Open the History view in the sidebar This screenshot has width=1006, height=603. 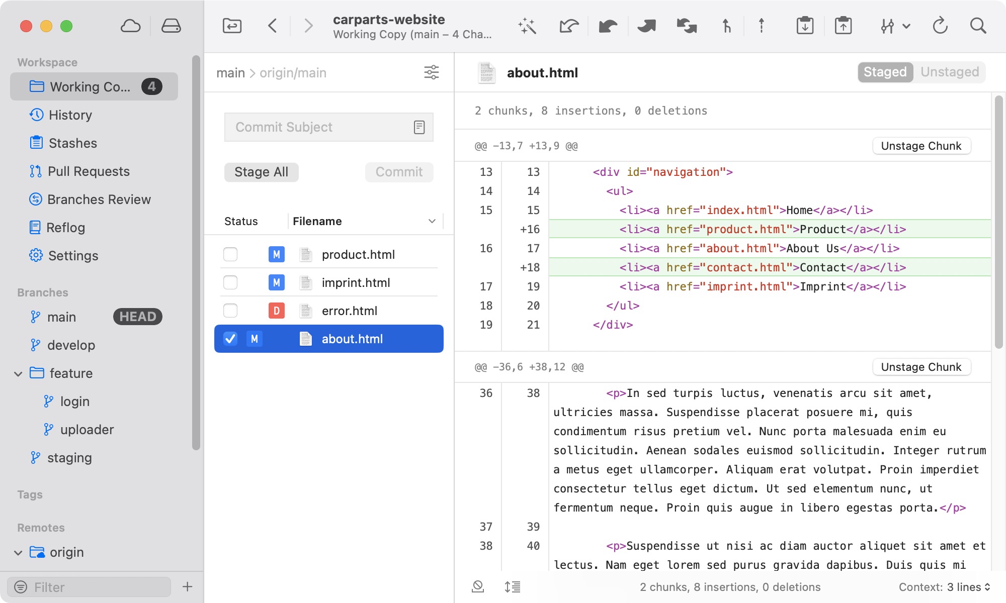coord(70,115)
